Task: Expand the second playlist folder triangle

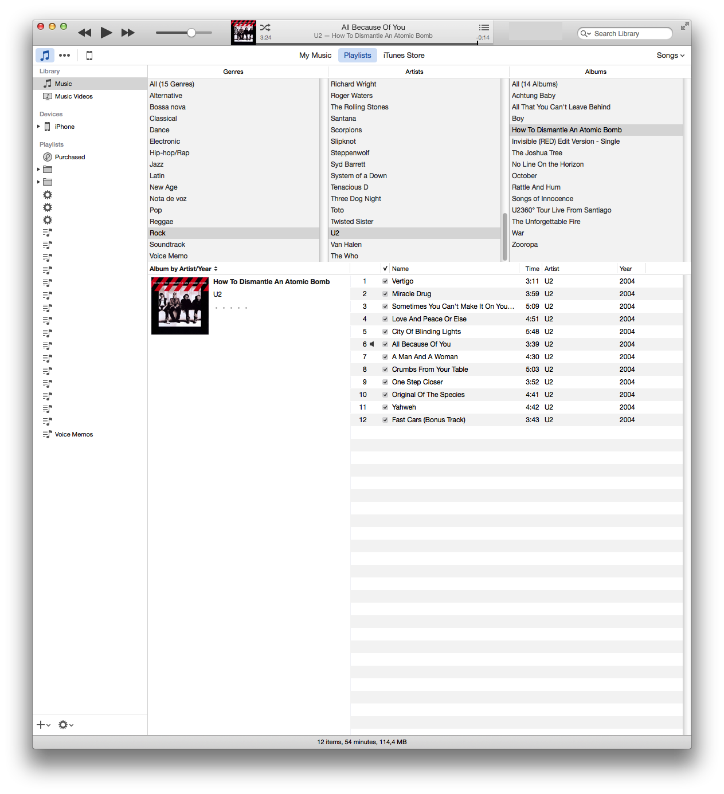Action: point(38,182)
